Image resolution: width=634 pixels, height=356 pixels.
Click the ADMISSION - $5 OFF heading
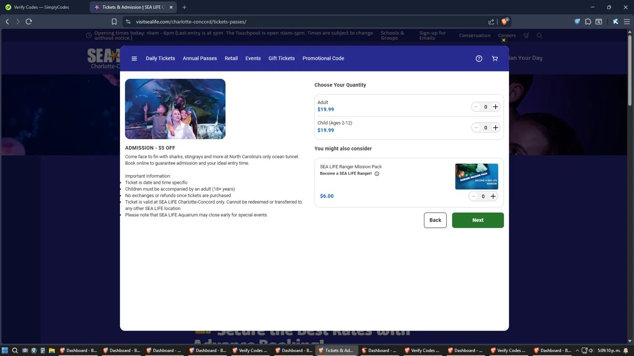click(x=150, y=148)
